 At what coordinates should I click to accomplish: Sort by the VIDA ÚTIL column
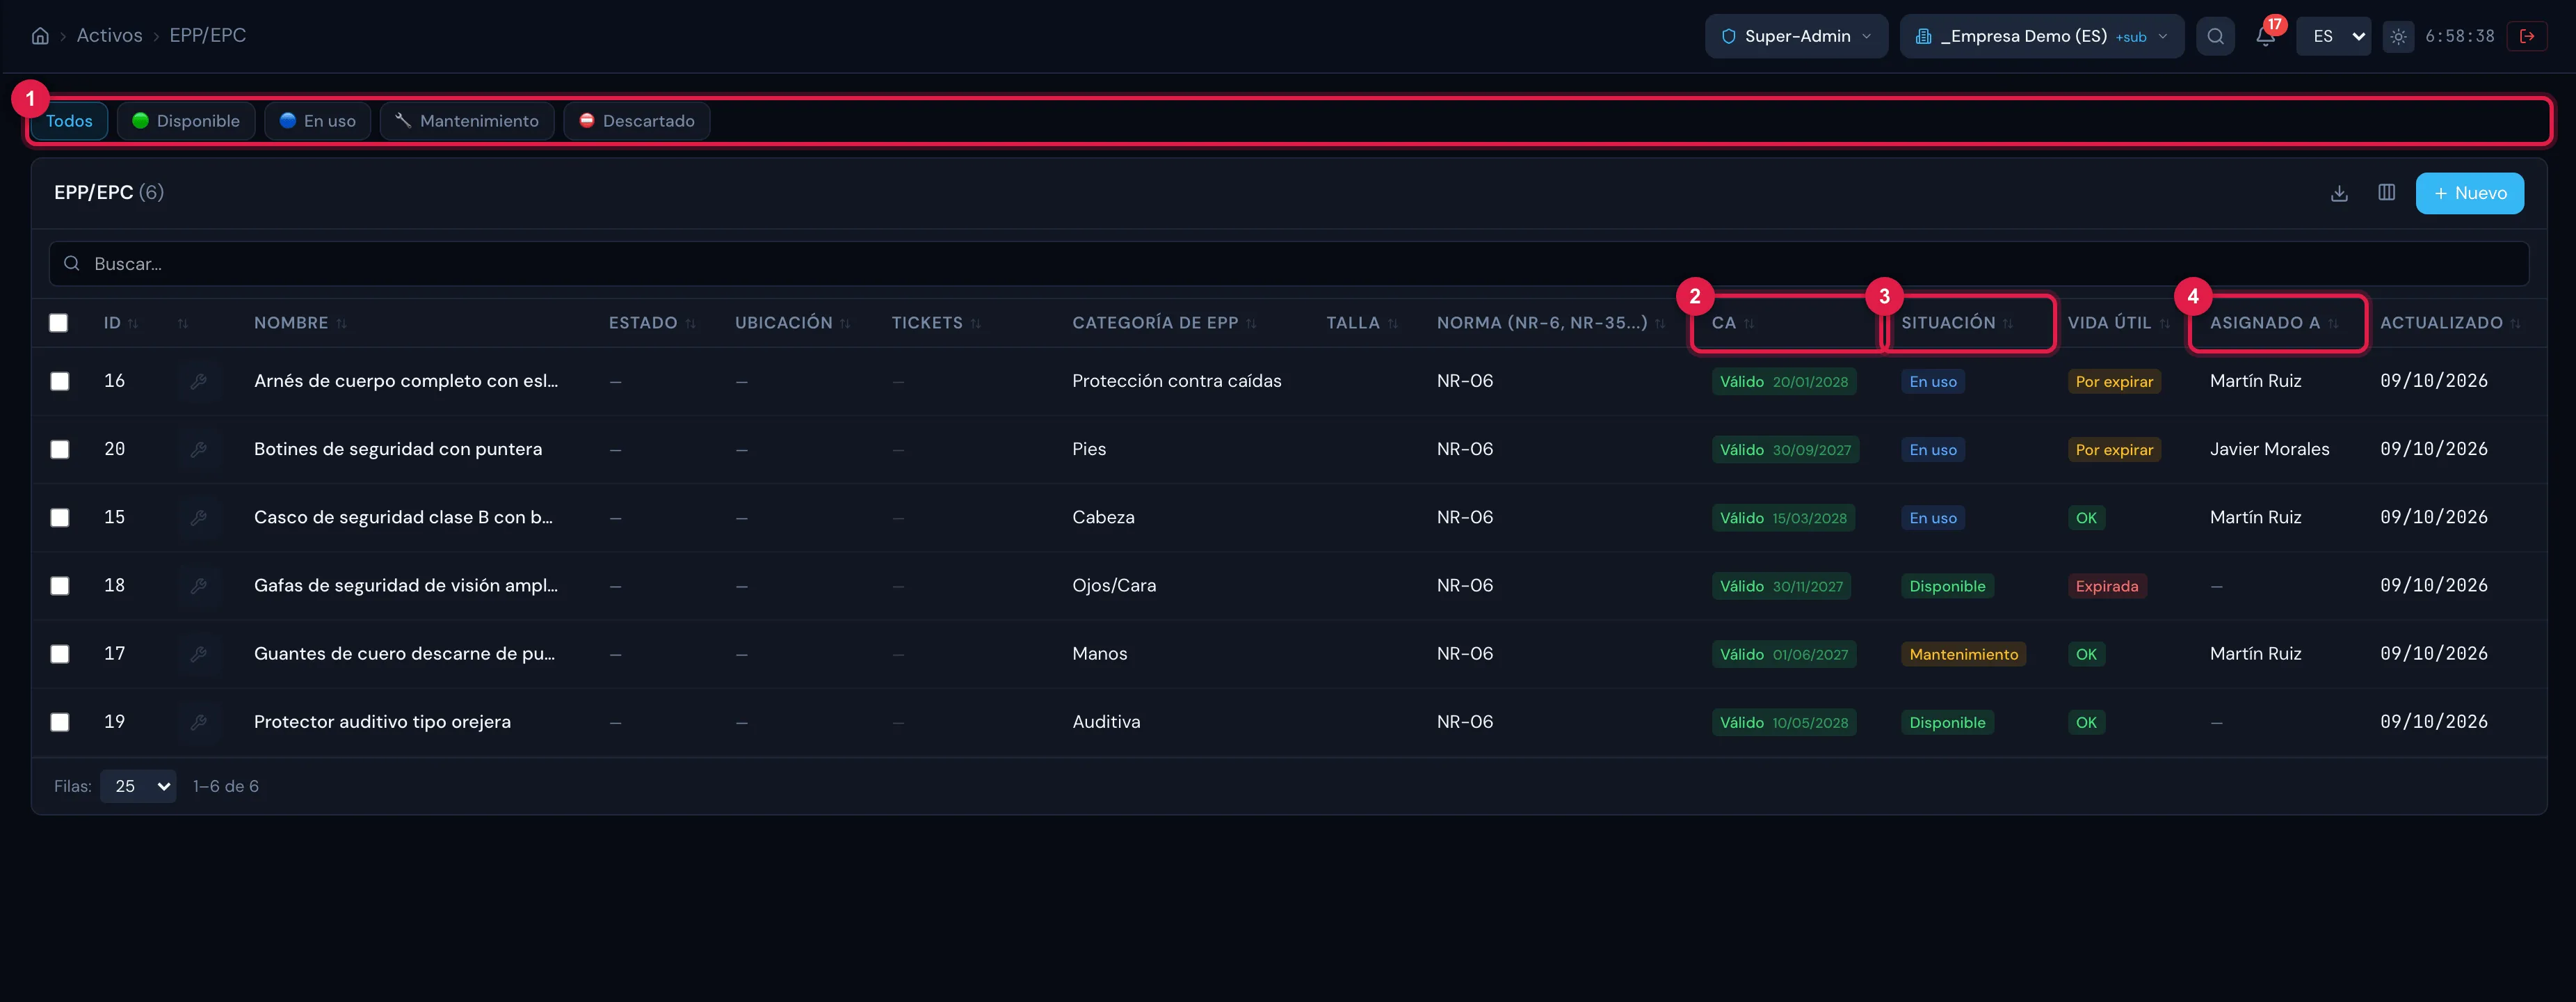[x=2118, y=324]
